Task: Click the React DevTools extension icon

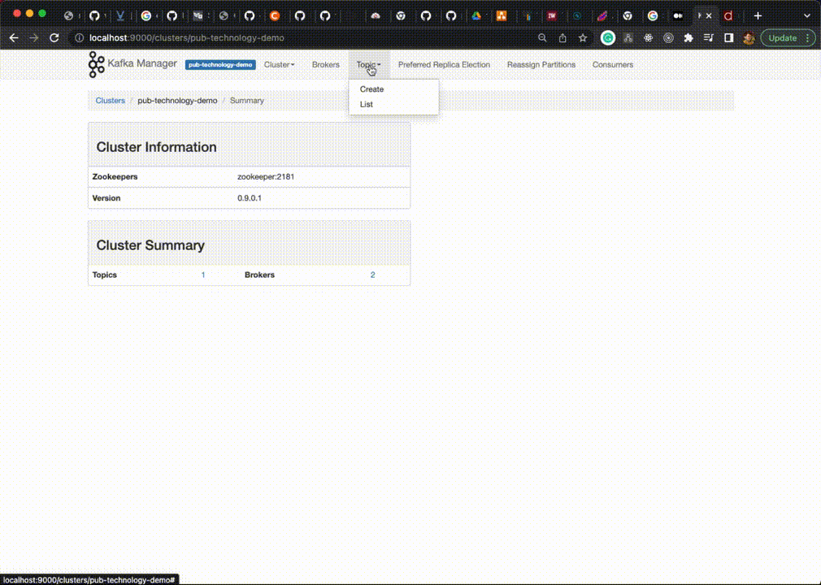Action: 648,37
